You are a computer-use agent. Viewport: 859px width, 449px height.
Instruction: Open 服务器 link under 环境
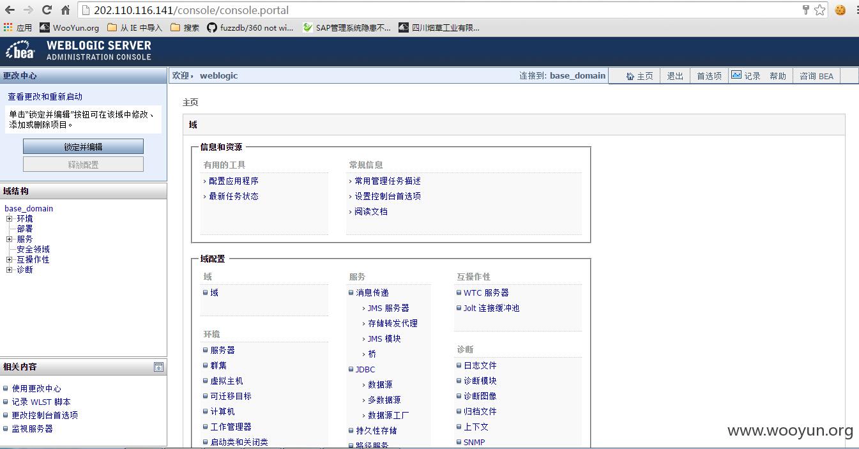point(222,350)
